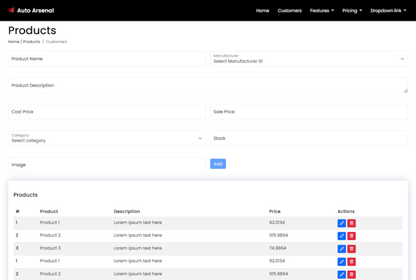The image size is (416, 280).
Task: Follow the Products breadcrumb link
Action: [31, 41]
